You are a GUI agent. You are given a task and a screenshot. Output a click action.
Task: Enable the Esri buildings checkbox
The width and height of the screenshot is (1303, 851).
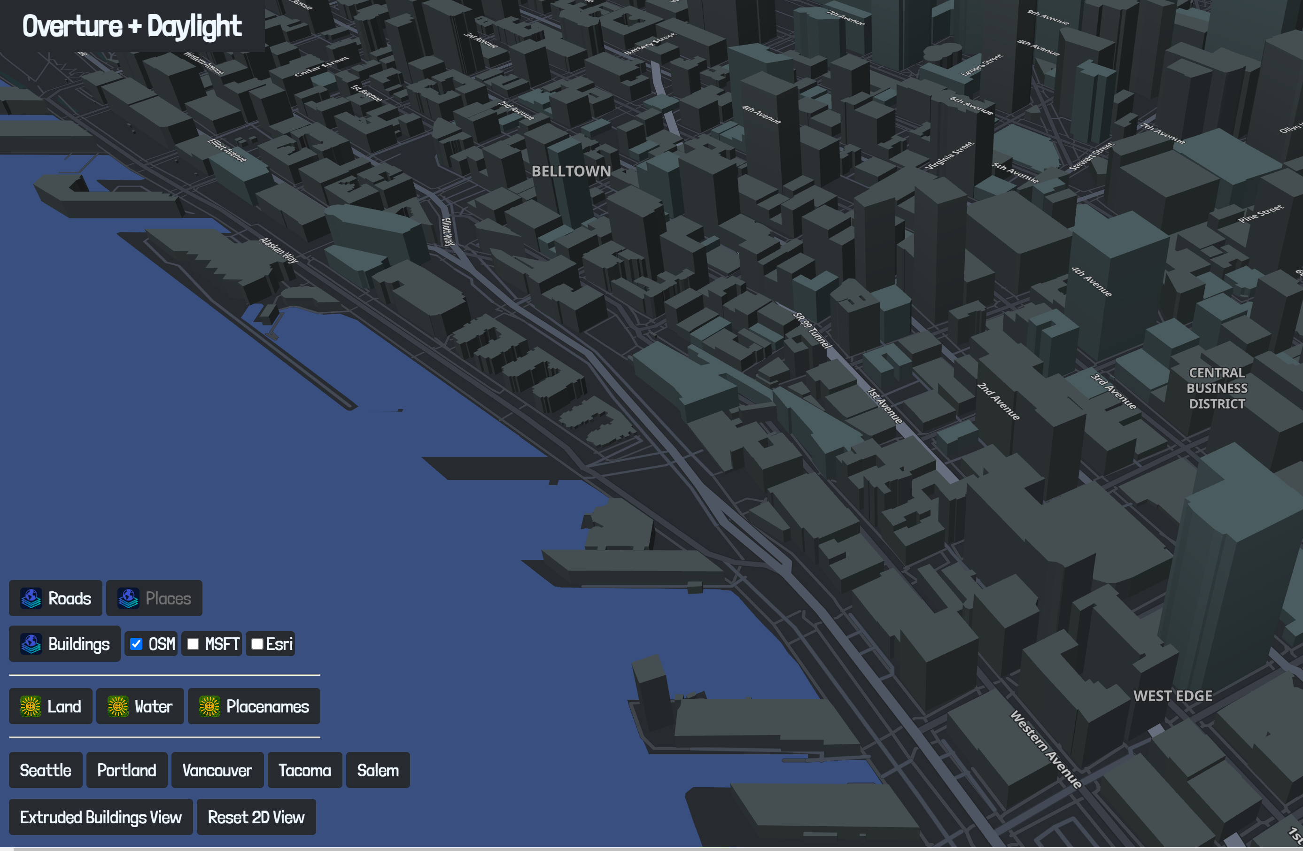(257, 643)
